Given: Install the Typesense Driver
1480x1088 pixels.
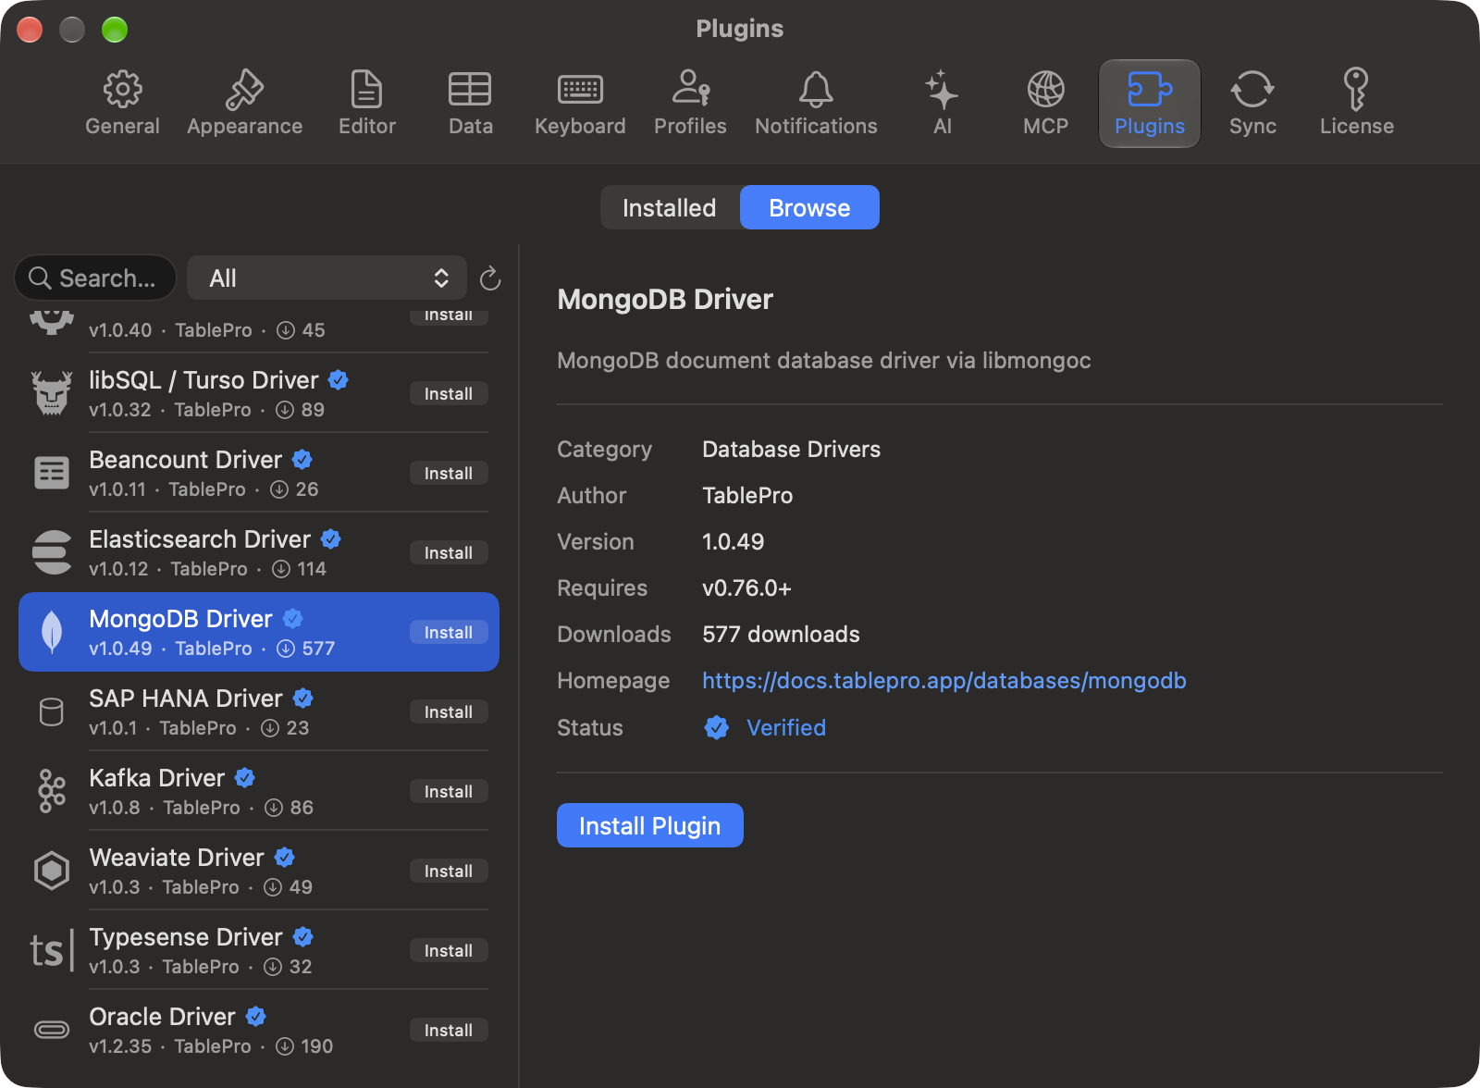Looking at the screenshot, I should pos(449,950).
